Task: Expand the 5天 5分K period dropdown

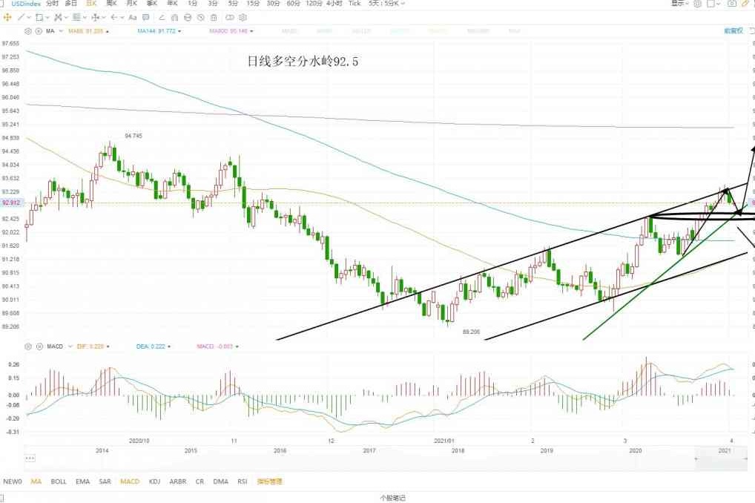Action: (x=387, y=4)
